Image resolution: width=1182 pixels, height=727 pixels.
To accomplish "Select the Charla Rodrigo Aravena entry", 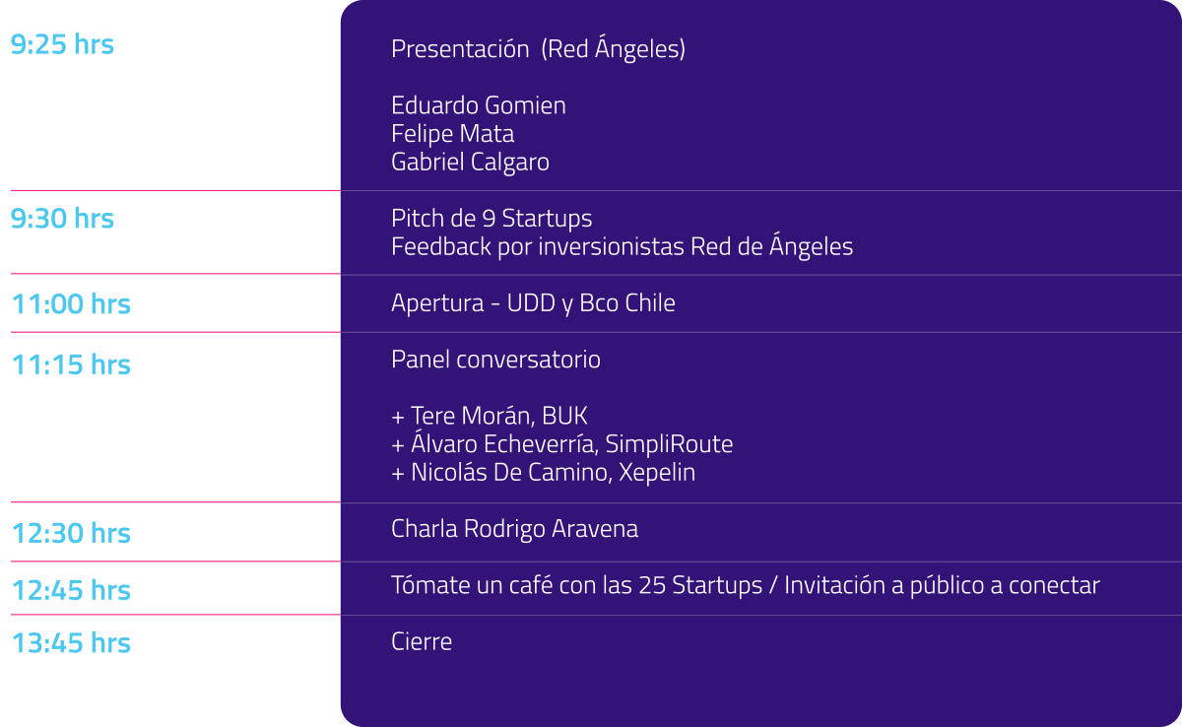I will pyautogui.click(x=514, y=529).
